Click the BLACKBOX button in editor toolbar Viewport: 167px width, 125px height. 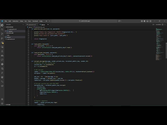point(158,24)
